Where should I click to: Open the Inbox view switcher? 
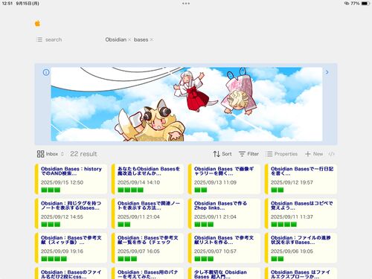coord(51,154)
